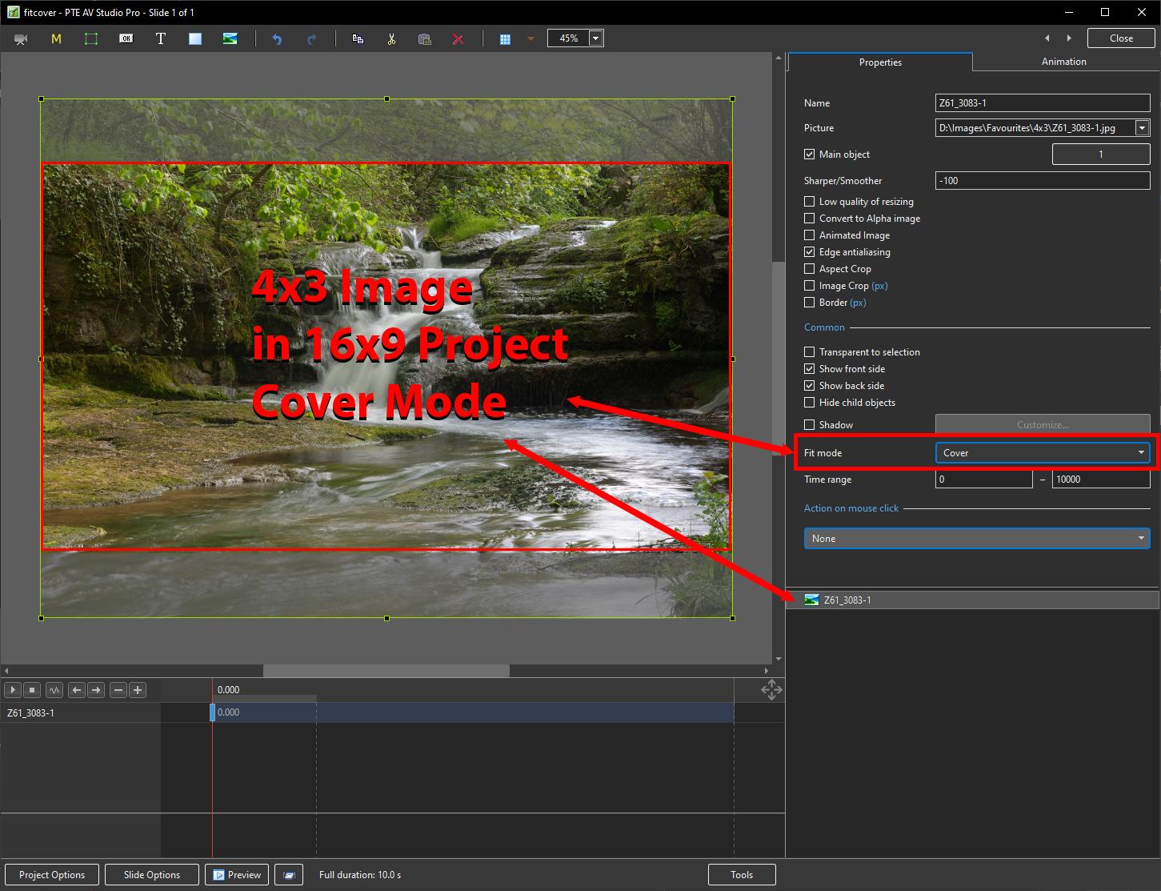Click the yellow M mask tool icon
Image resolution: width=1161 pixels, height=891 pixels.
point(56,38)
